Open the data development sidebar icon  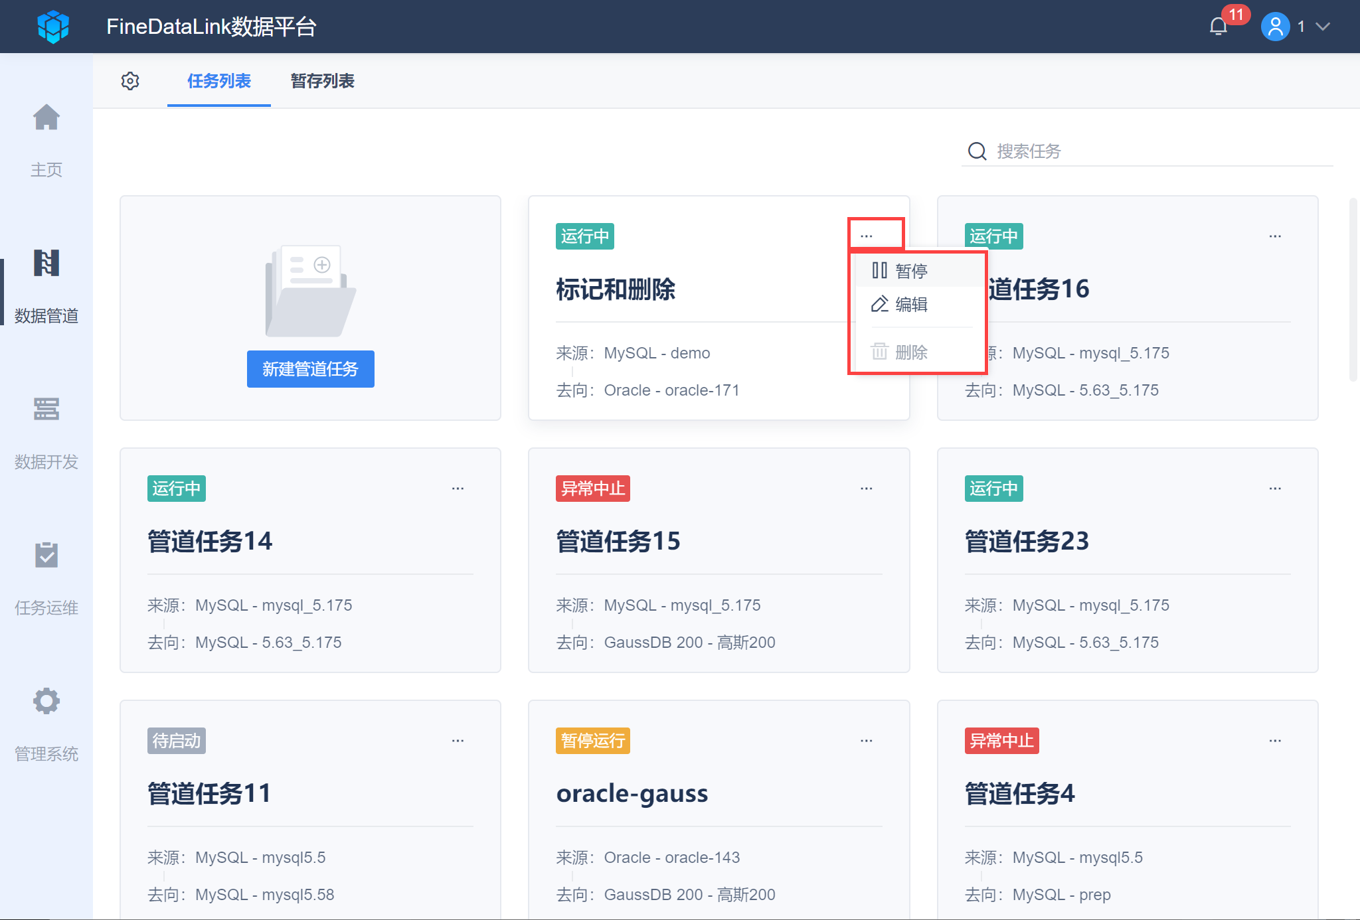(x=46, y=410)
